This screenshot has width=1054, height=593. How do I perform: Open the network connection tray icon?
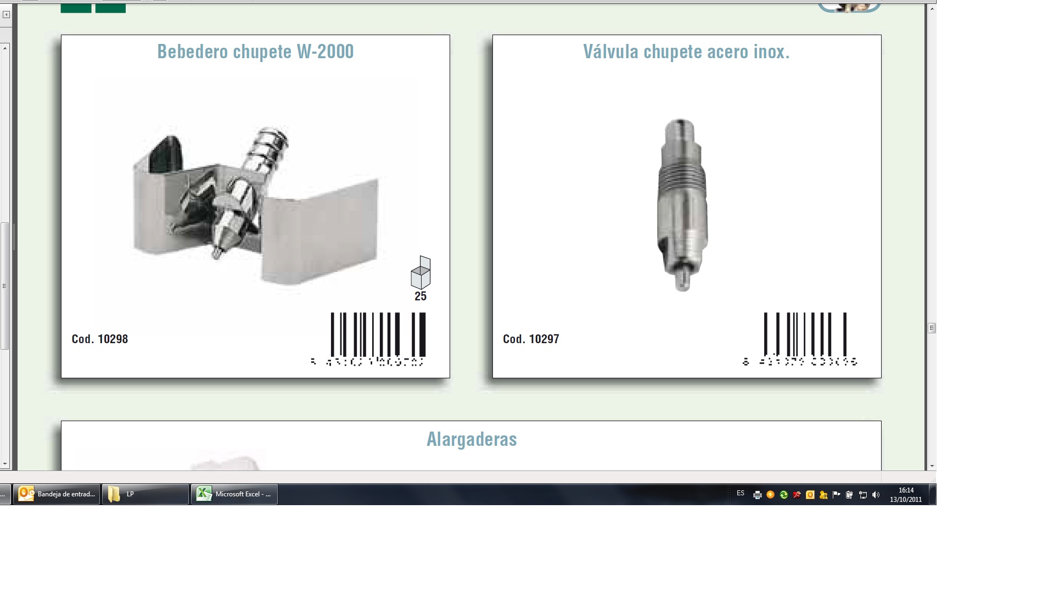(x=863, y=495)
